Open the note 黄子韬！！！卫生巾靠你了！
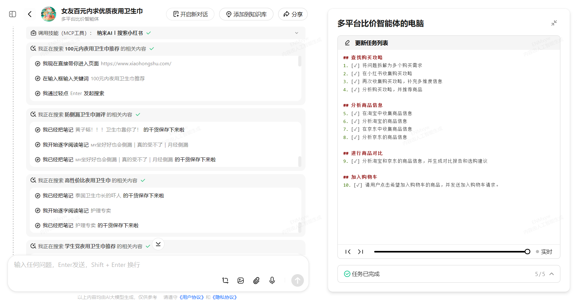 [107, 130]
